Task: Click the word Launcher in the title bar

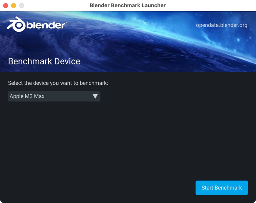Action: pos(154,5)
